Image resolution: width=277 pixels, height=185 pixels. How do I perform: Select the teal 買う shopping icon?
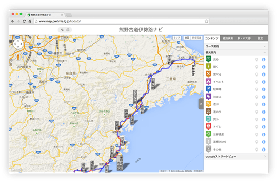(x=208, y=119)
